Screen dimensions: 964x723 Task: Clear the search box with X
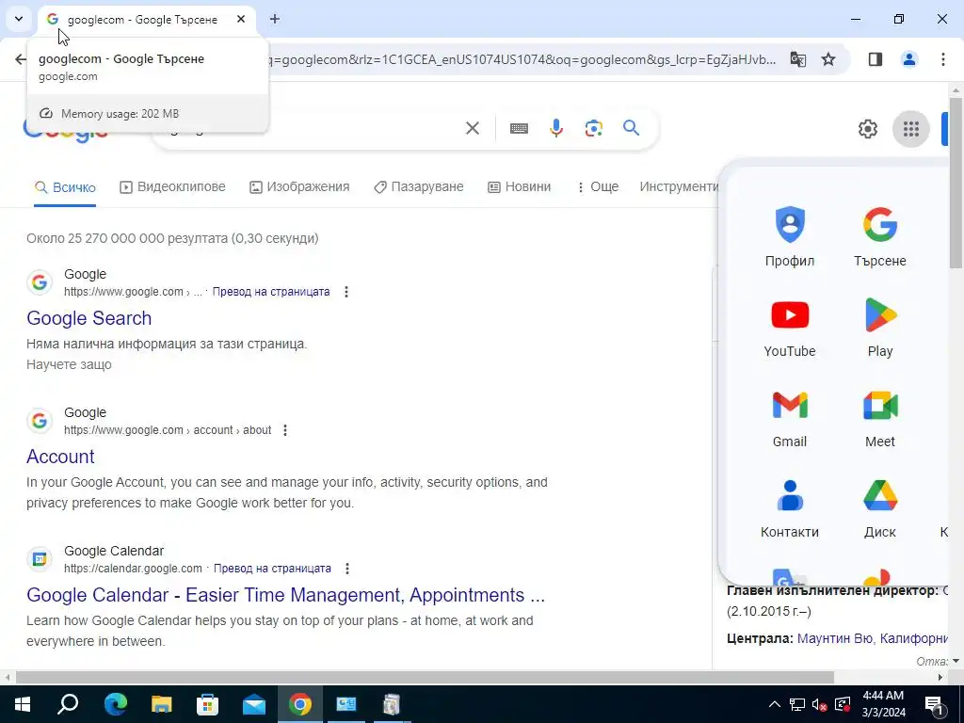[x=473, y=128]
